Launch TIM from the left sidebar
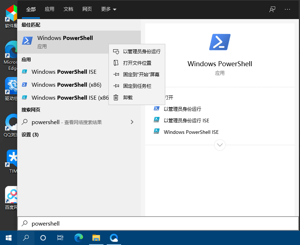300x245 pixels. (x=9, y=158)
